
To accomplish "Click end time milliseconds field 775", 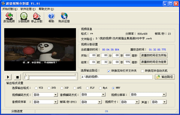I will point(127,62).
